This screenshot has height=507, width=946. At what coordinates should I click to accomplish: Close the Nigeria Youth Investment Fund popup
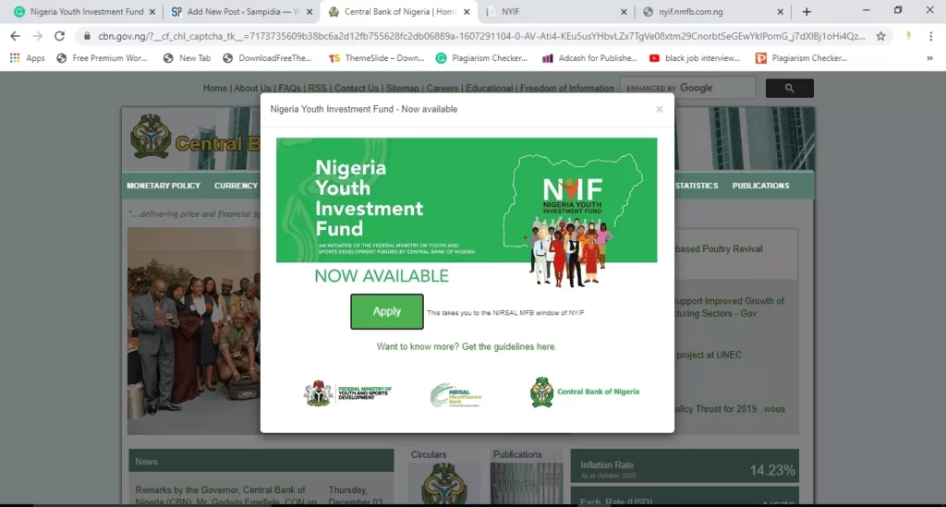(x=660, y=109)
